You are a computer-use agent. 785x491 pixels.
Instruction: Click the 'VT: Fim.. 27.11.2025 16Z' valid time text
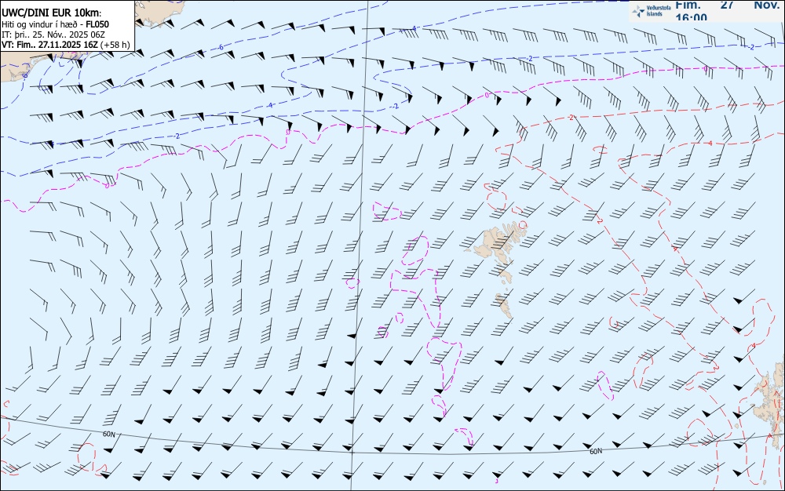point(50,45)
